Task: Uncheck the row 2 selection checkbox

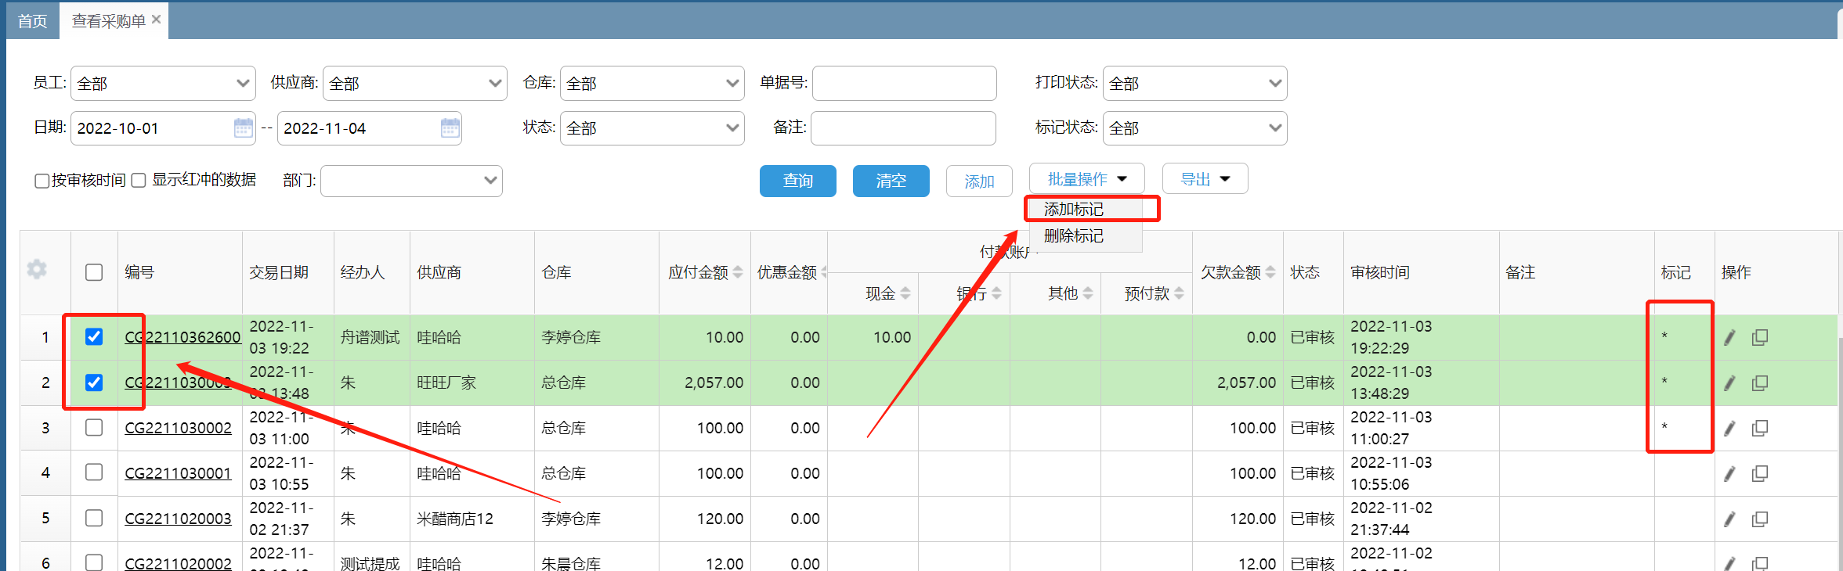Action: 94,382
